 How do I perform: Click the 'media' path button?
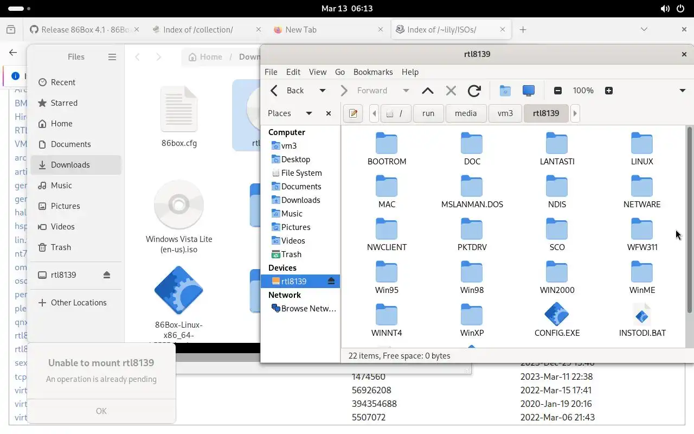[x=466, y=113]
